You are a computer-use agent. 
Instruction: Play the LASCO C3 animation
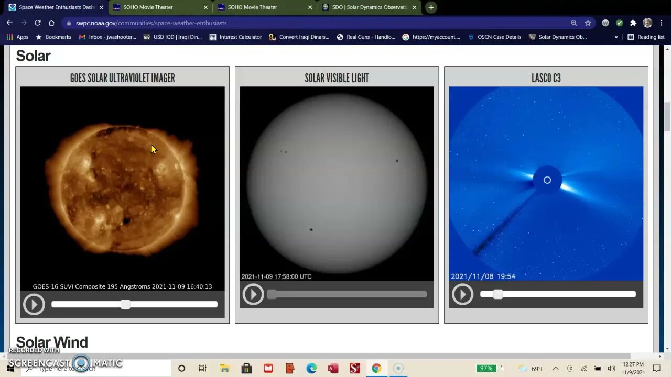[x=462, y=294]
